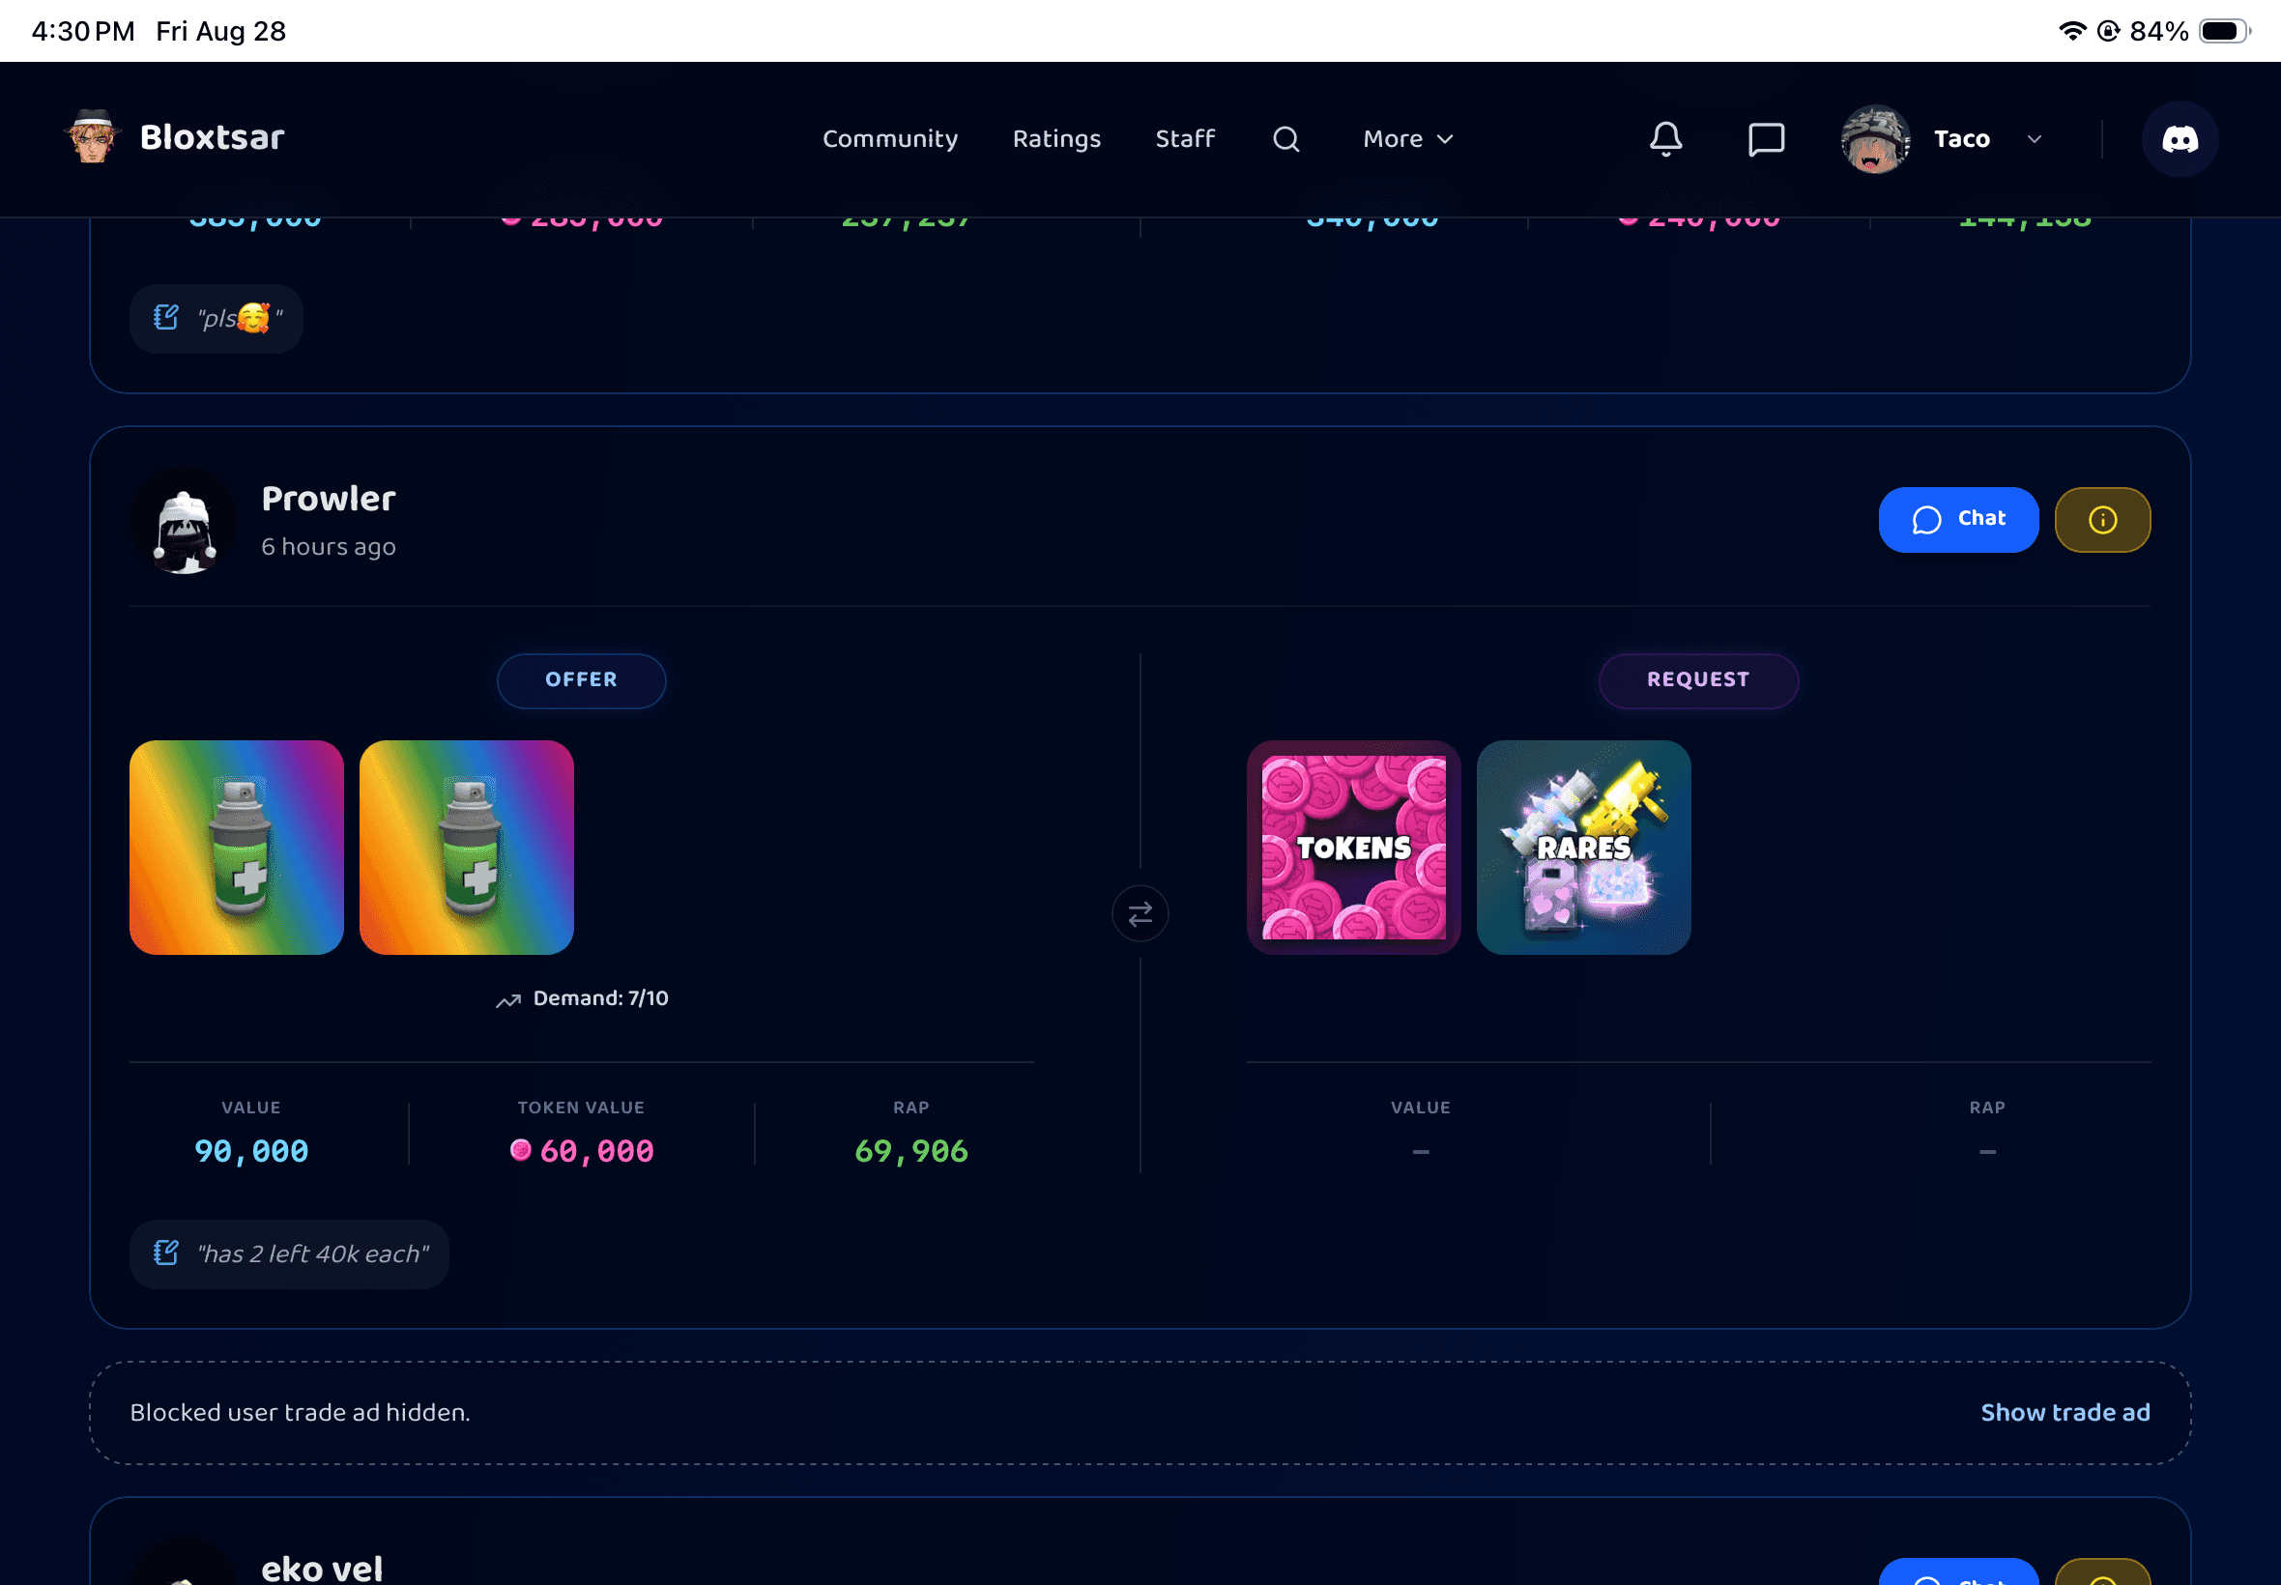The width and height of the screenshot is (2281, 1585).
Task: Expand the Taco account dropdown arrow
Action: (2034, 139)
